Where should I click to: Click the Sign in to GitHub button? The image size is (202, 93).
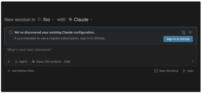(178, 39)
